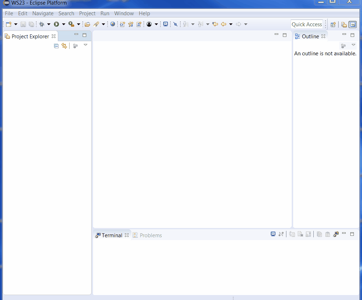Collapse all in Project Explorer

(x=56, y=46)
